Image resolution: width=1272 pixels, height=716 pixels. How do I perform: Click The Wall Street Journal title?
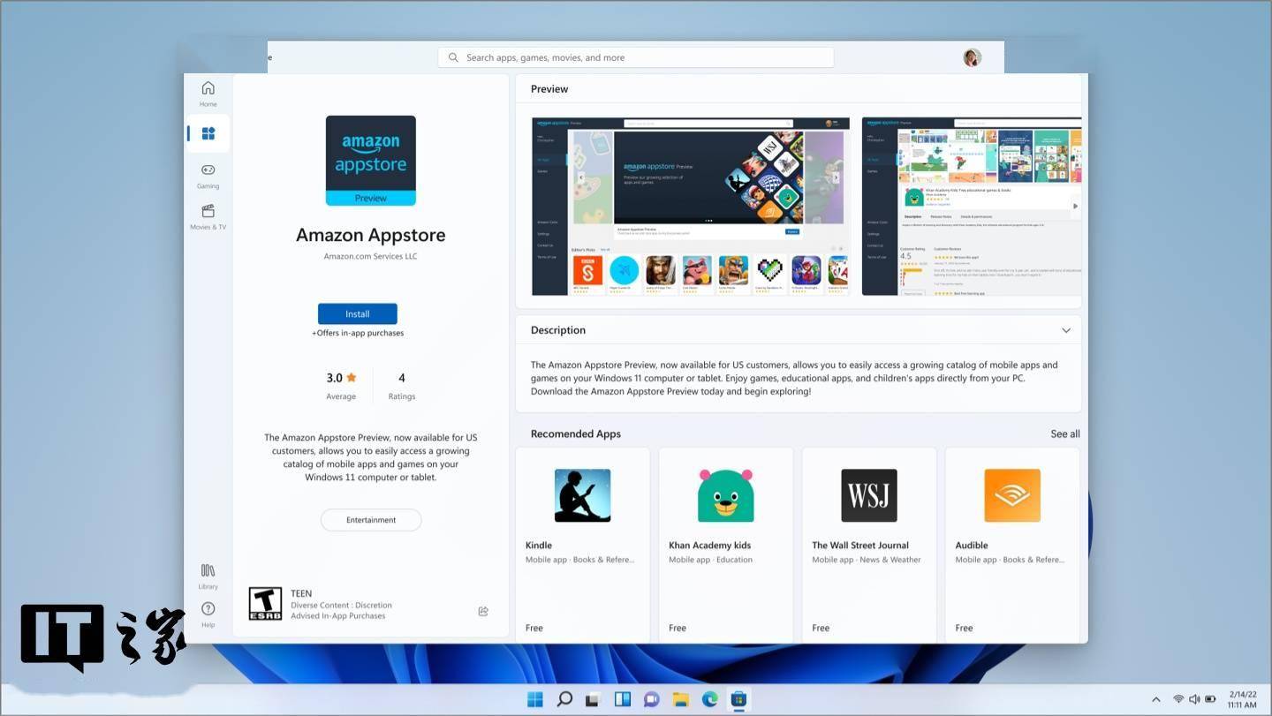(x=860, y=545)
